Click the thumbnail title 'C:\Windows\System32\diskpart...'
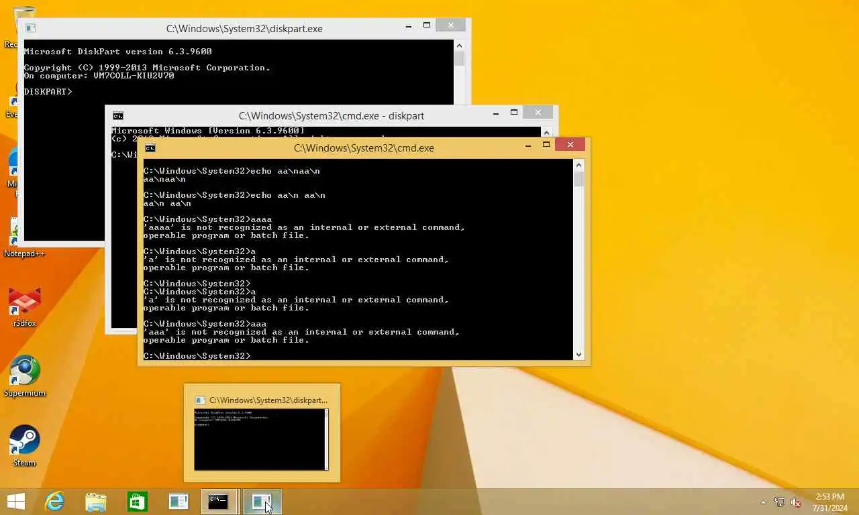The width and height of the screenshot is (859, 515). pyautogui.click(x=268, y=400)
